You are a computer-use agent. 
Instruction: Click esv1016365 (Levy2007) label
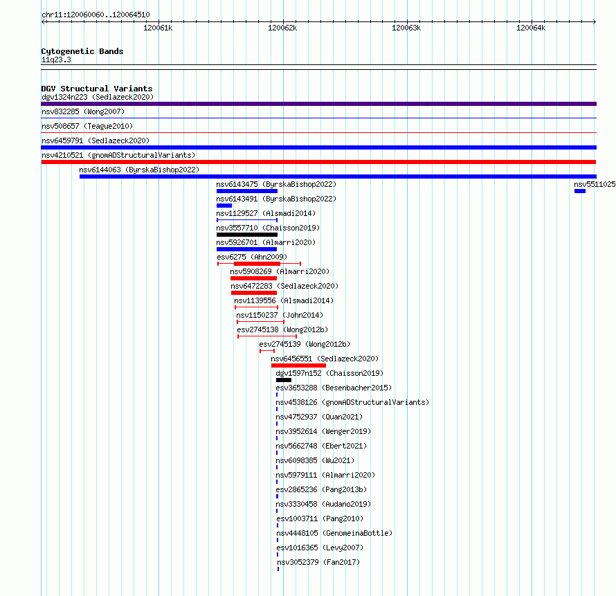(x=320, y=548)
